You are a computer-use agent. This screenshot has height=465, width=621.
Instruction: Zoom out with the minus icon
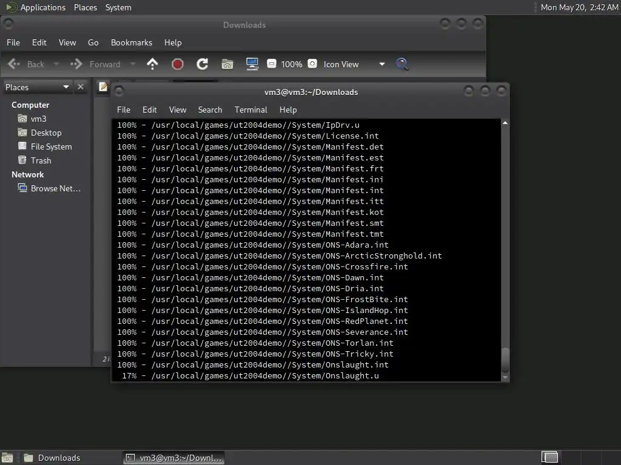pyautogui.click(x=272, y=64)
